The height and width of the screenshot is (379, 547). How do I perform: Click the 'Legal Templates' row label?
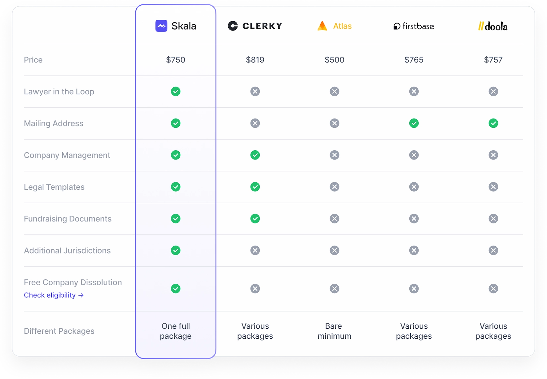point(54,187)
